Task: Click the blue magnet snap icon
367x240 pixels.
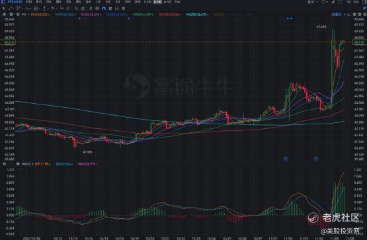Action: (104, 9)
